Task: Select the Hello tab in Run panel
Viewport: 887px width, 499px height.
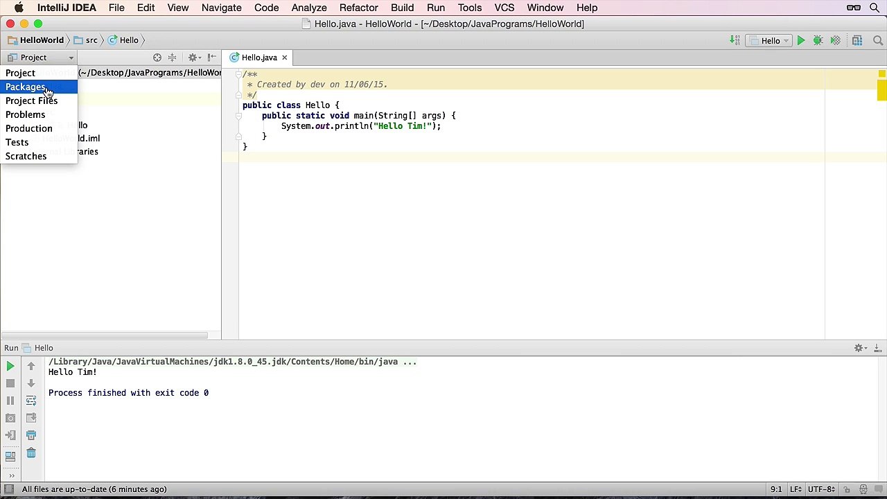Action: coord(38,348)
